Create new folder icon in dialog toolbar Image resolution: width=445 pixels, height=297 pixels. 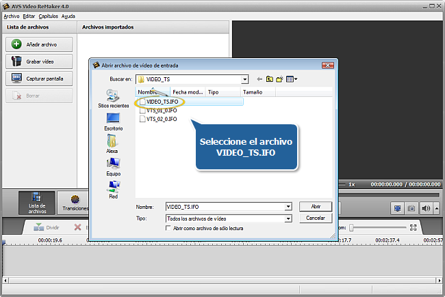279,79
